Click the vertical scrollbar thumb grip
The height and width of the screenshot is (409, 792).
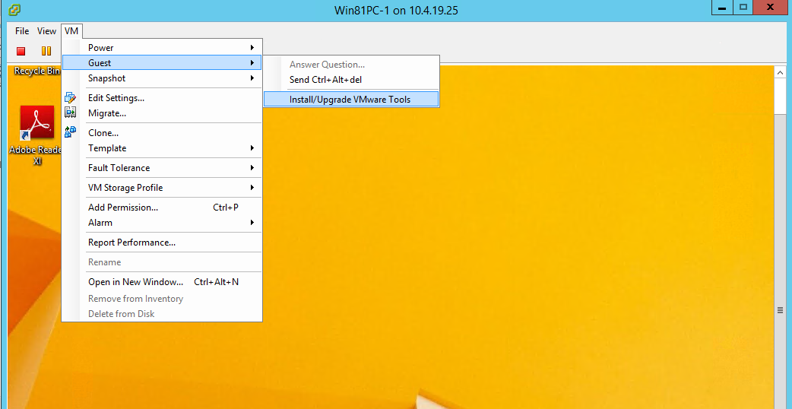[780, 310]
